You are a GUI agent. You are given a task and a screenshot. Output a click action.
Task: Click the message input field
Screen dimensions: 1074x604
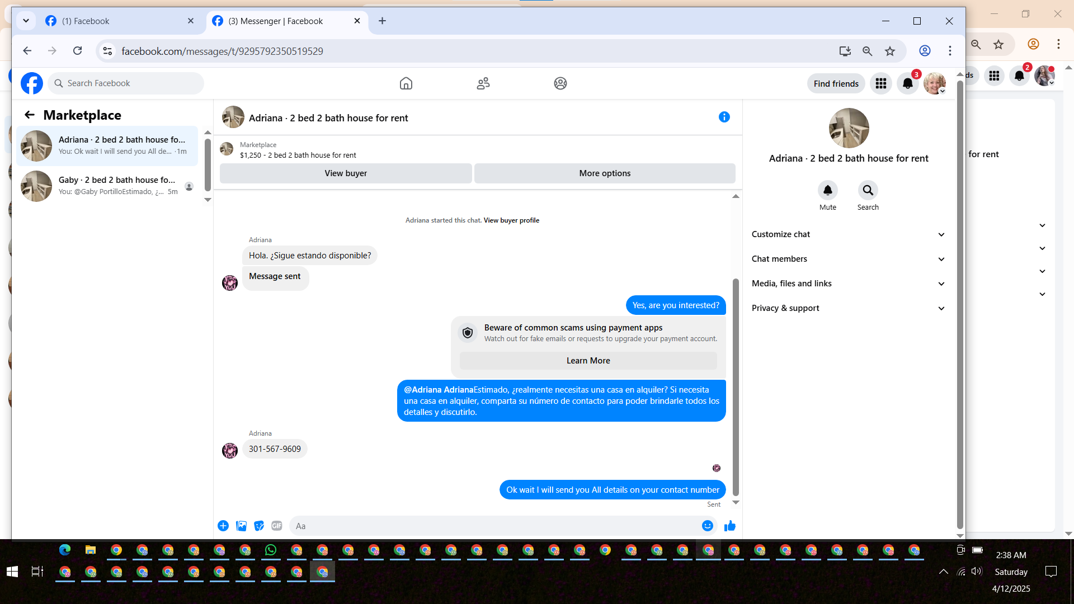[494, 526]
